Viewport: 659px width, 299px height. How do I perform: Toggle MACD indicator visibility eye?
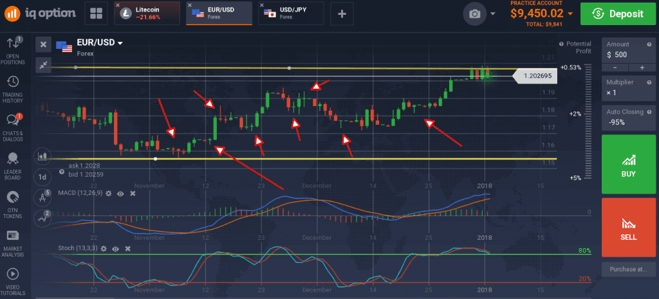coord(120,193)
